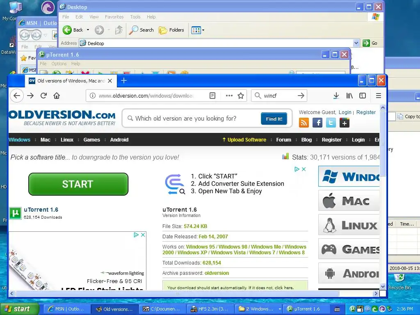Click page horizontal scrollbar right arrow
This screenshot has width=420, height=315.
pyautogui.click(x=376, y=293)
